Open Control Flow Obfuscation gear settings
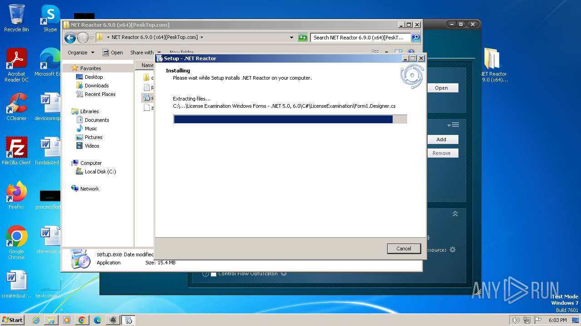 pyautogui.click(x=284, y=273)
